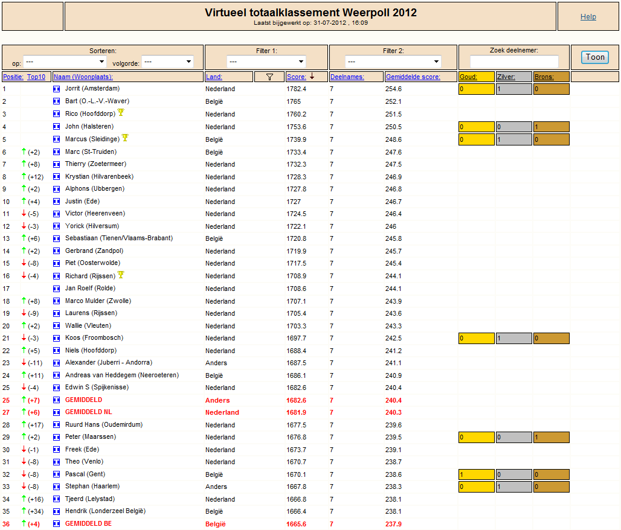The width and height of the screenshot is (621, 530).
Task: Click the blue detail icon beside Jorrit (Amsterdam)
Action: coord(57,89)
